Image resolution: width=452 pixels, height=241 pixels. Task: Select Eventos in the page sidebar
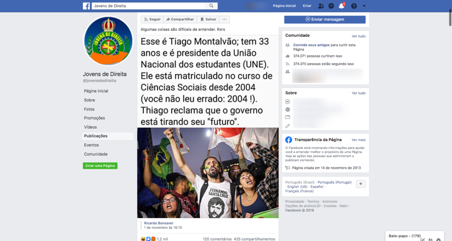point(91,145)
